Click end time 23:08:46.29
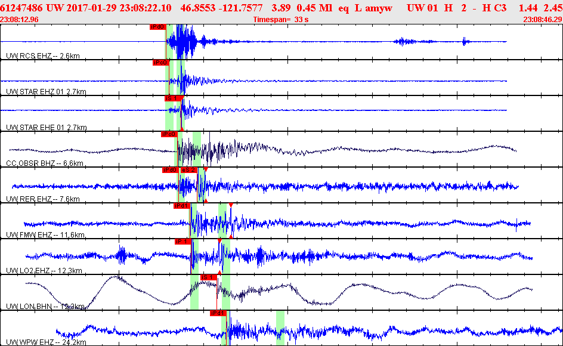This screenshot has height=346, width=563. pyautogui.click(x=543, y=20)
